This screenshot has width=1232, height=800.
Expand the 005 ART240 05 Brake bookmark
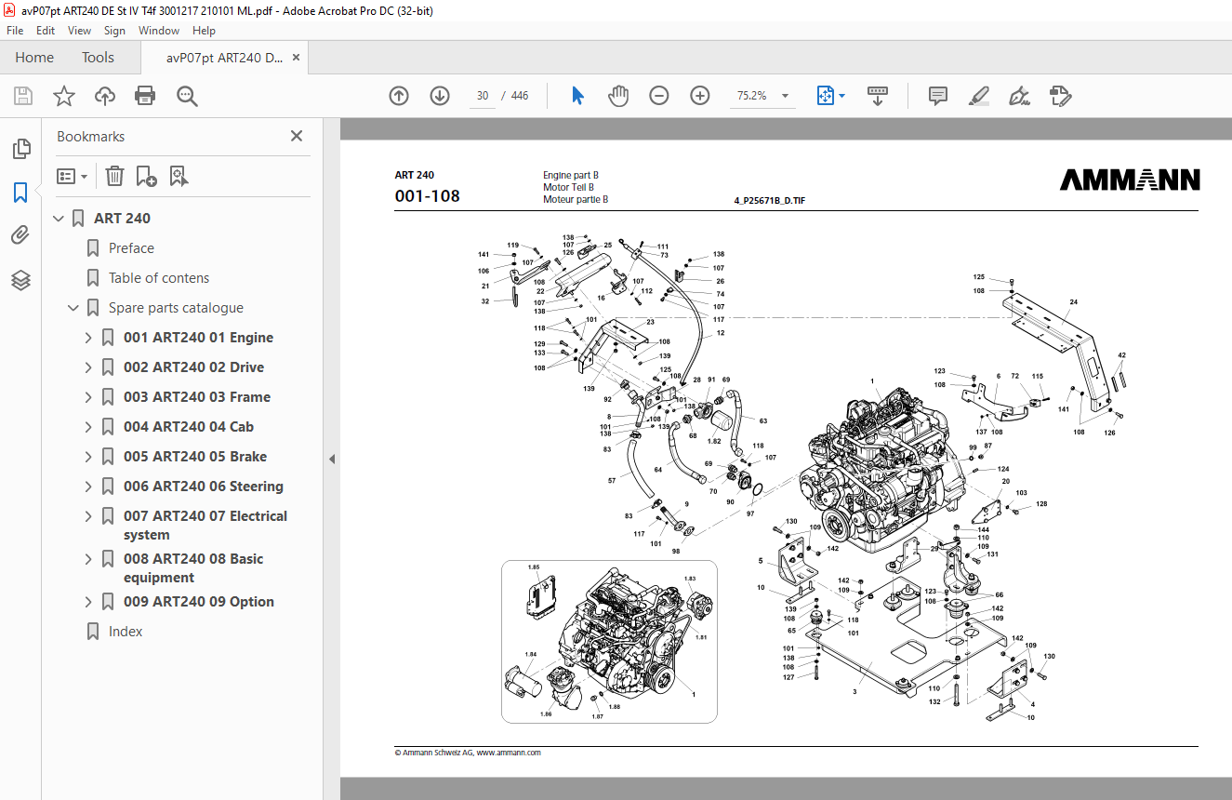point(88,457)
